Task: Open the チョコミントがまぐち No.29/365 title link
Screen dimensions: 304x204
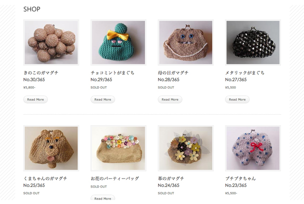Action: [112, 76]
